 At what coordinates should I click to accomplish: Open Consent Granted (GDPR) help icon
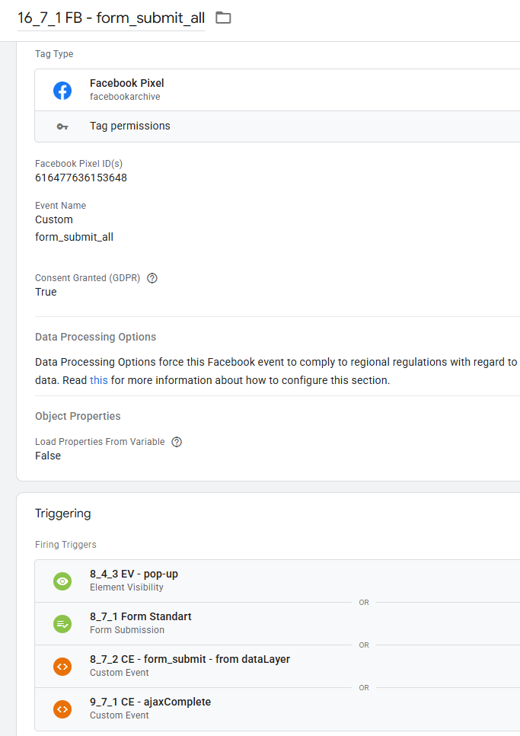point(152,278)
